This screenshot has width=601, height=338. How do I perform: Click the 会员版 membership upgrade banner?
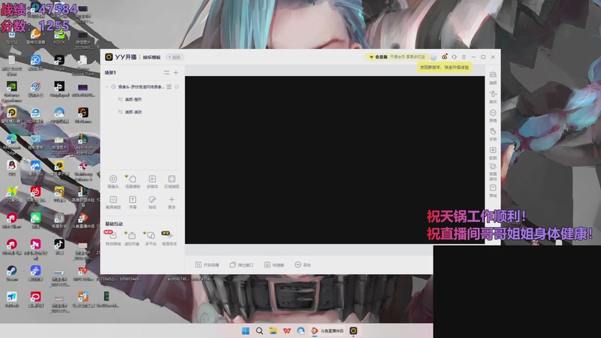(x=397, y=57)
